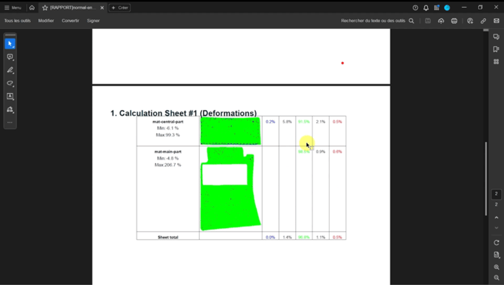The height and width of the screenshot is (285, 504).
Task: Pick the highlighter pen tool
Action: tap(10, 70)
